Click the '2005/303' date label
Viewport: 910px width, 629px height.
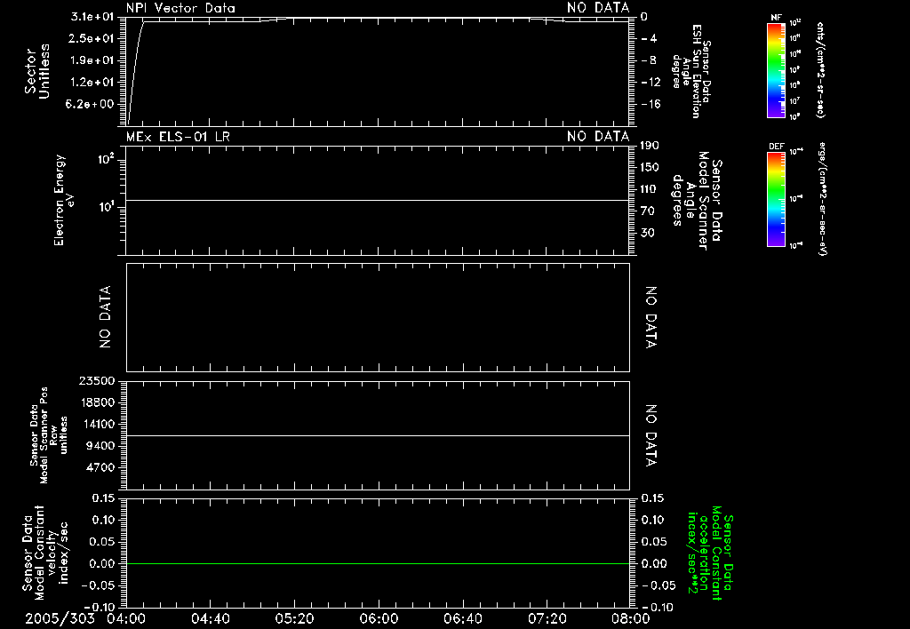coord(60,618)
